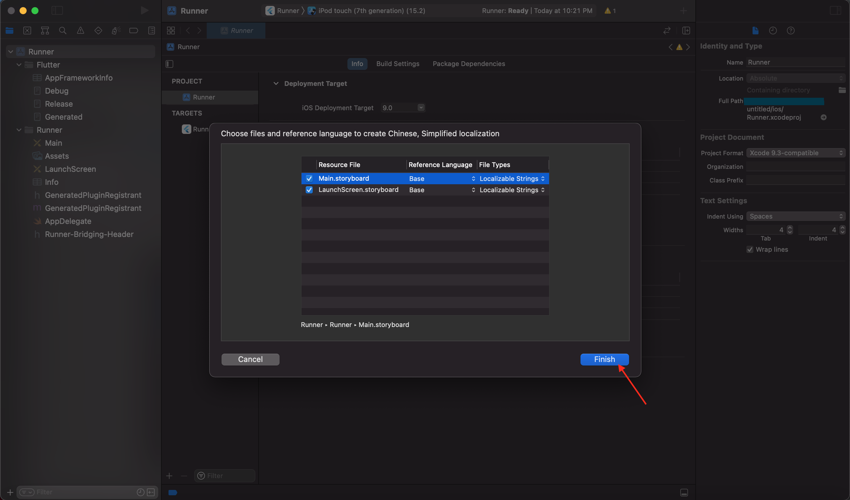850x500 pixels.
Task: Open the Find navigator magnifier icon
Action: [63, 31]
